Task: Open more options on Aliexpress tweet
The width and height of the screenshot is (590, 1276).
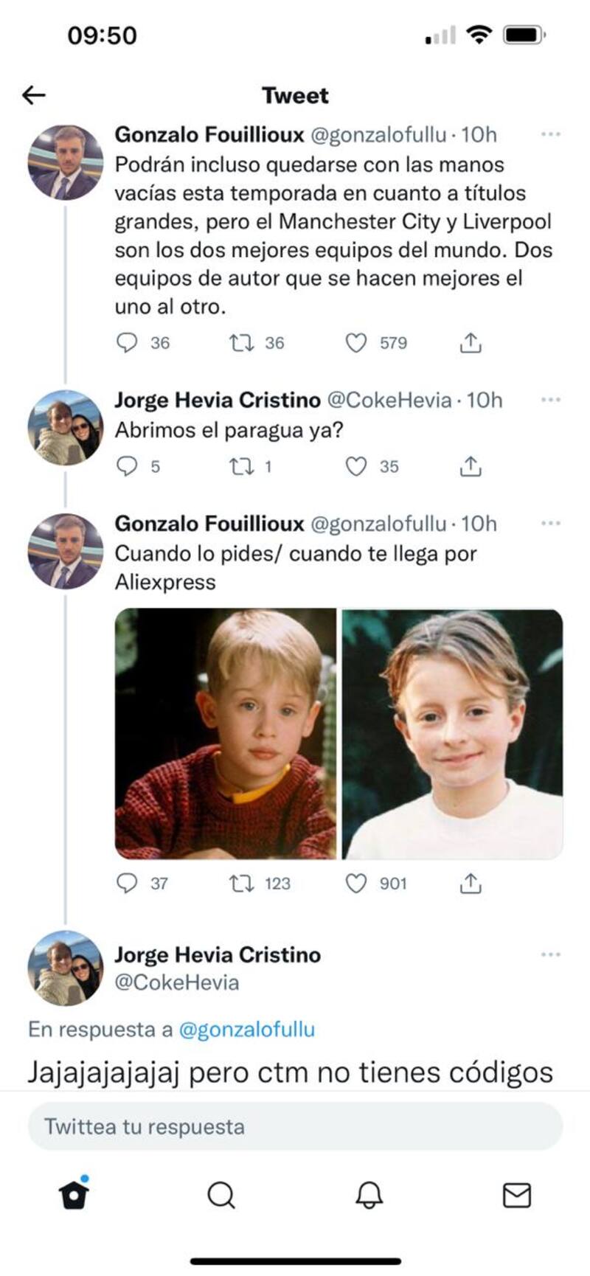Action: pos(550,524)
